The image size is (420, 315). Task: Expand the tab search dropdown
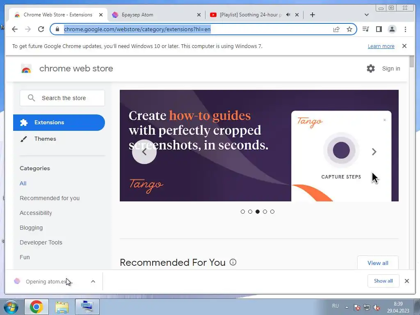tap(367, 15)
